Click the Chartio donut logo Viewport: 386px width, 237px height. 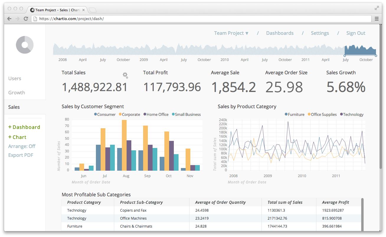tap(25, 45)
